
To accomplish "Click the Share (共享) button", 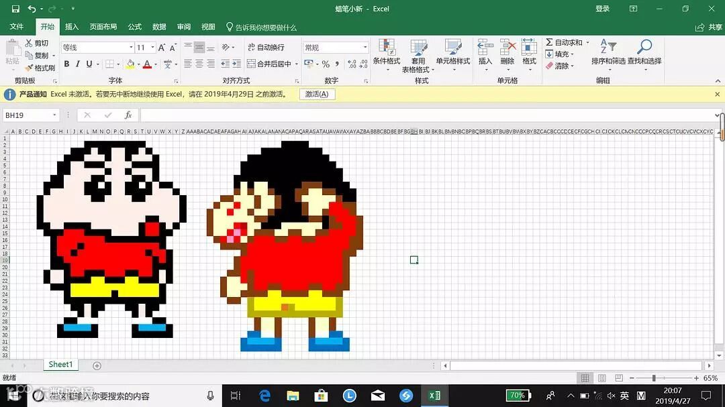I will pos(709,27).
